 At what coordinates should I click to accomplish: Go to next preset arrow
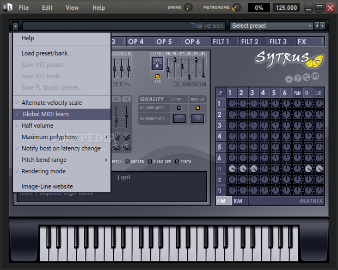coord(322,26)
